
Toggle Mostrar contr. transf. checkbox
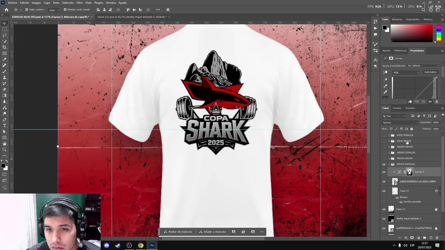tap(65, 10)
